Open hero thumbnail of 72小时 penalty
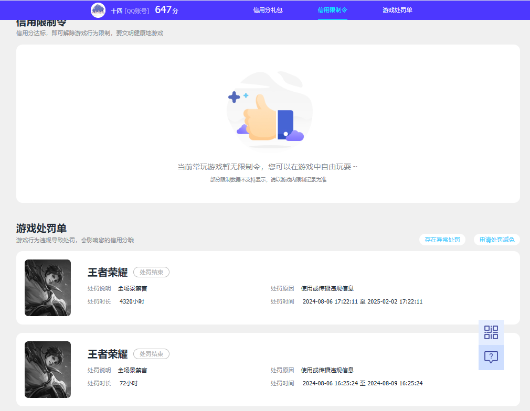Screen dimensions: 530x411 click(48, 370)
